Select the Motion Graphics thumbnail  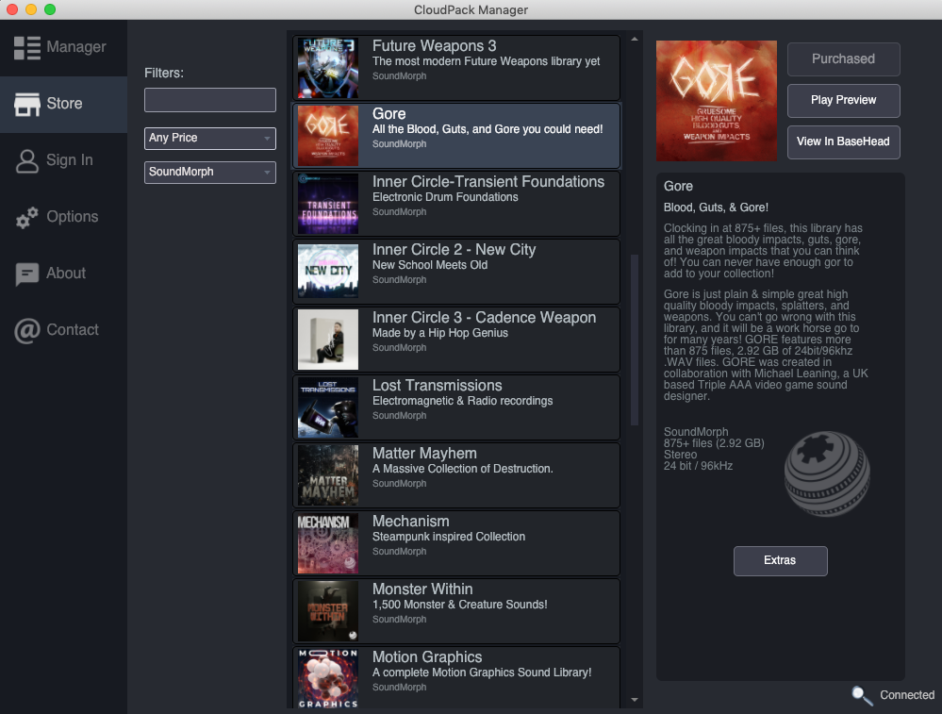328,678
